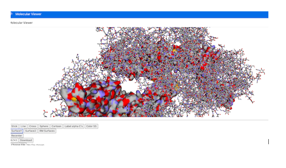Focus the PDB ID field showing 6Z43
This screenshot has width=286, height=168.
point(14,140)
